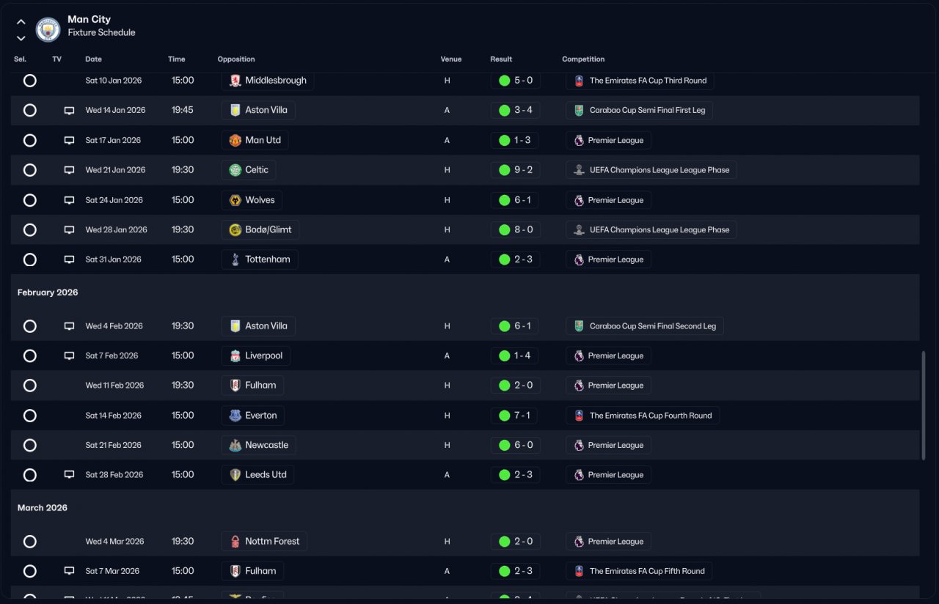Open UEFA Champions League in the Bodø/Glimt row
939x604 pixels.
[x=651, y=229]
